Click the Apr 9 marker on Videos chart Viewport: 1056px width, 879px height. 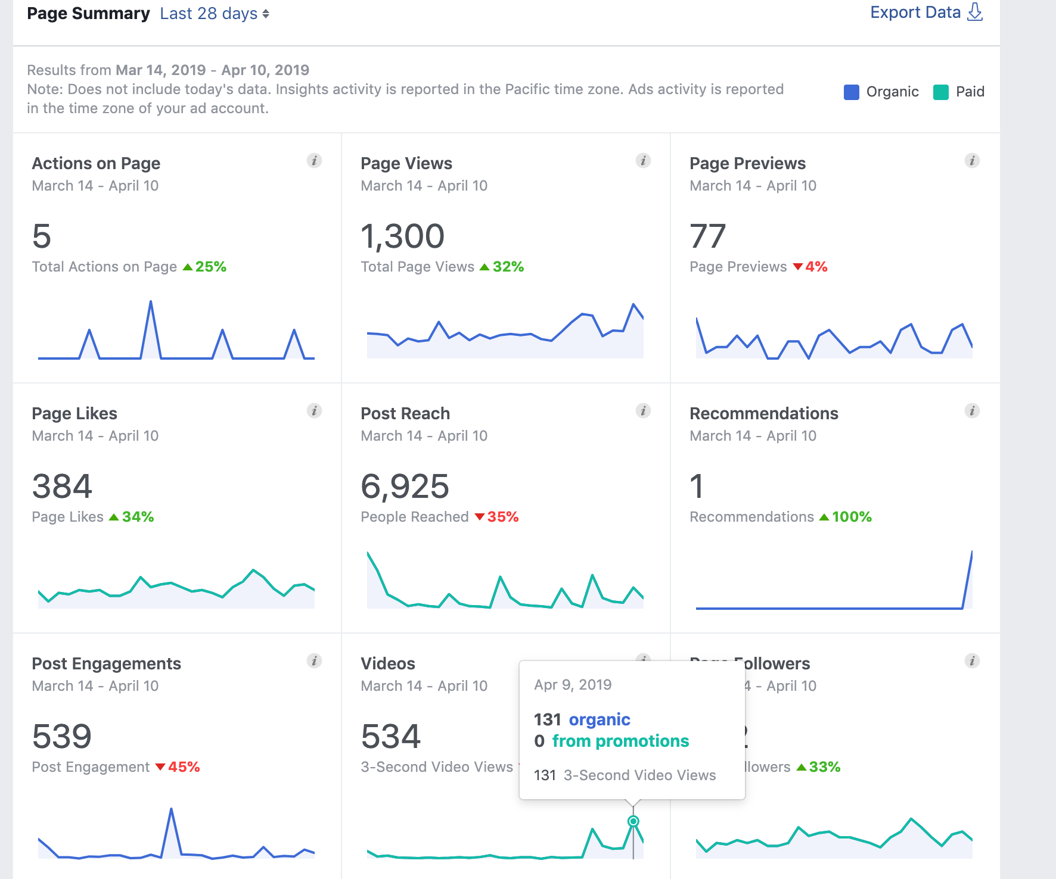(x=633, y=821)
